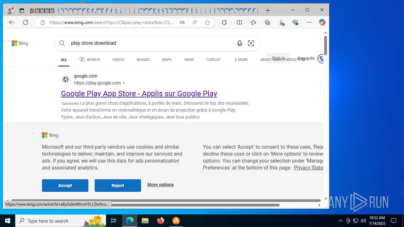
Task: Open the https://play.google.com link
Action: [98, 83]
